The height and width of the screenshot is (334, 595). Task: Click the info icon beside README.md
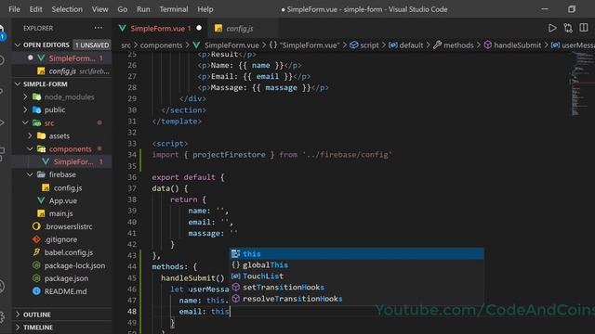click(36, 291)
